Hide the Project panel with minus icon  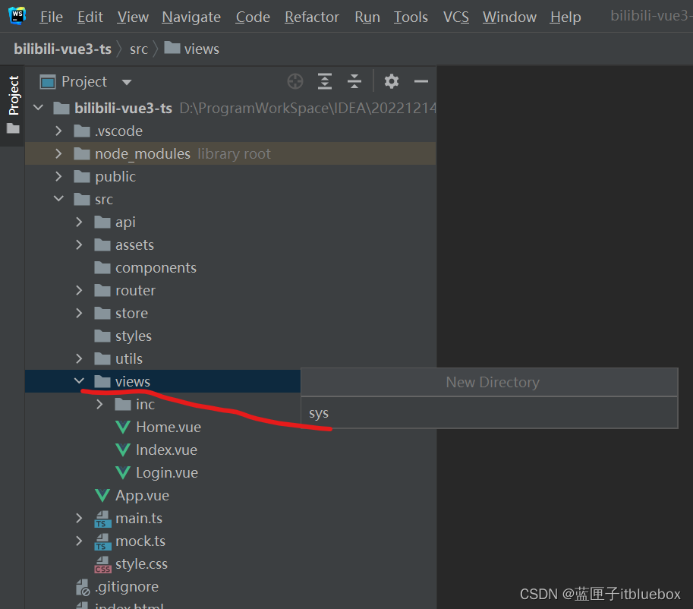421,81
